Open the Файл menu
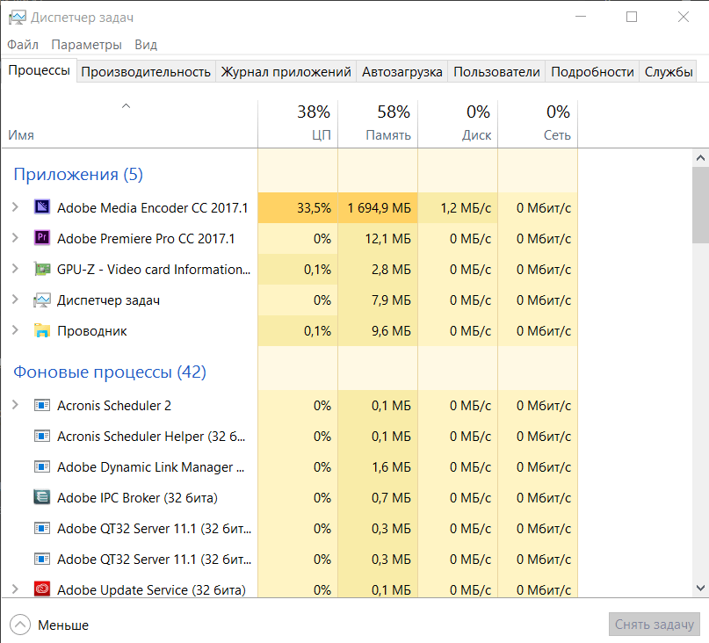Image resolution: width=709 pixels, height=643 pixels. click(x=23, y=45)
